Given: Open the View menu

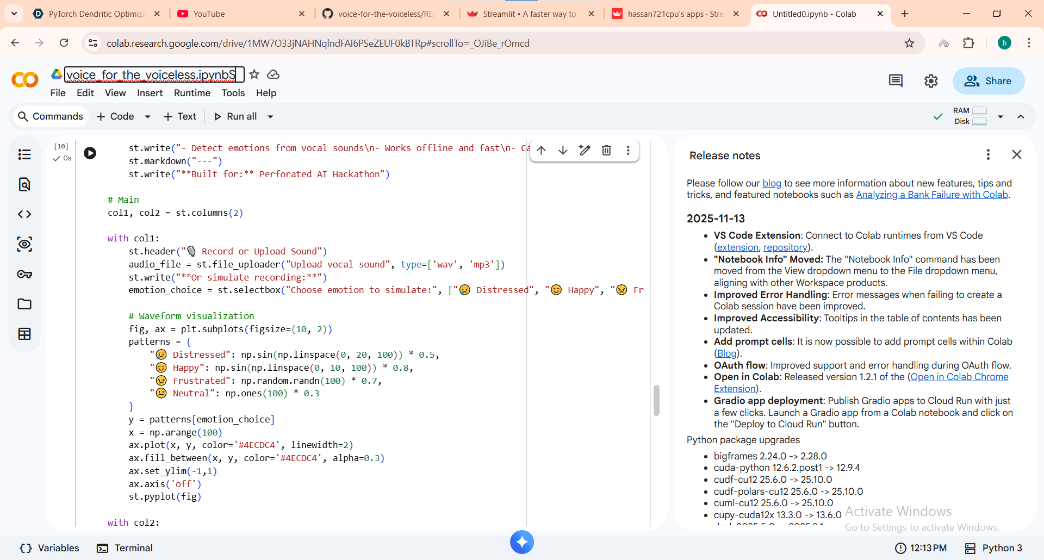Looking at the screenshot, I should coord(115,93).
